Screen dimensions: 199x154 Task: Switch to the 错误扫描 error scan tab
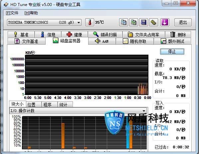click(x=105, y=34)
